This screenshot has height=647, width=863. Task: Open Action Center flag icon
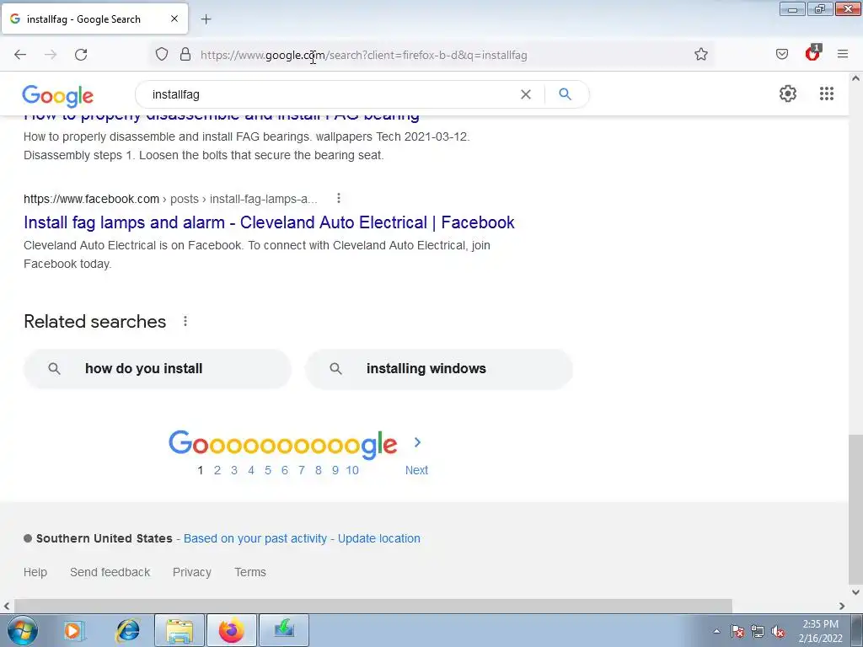tap(737, 631)
